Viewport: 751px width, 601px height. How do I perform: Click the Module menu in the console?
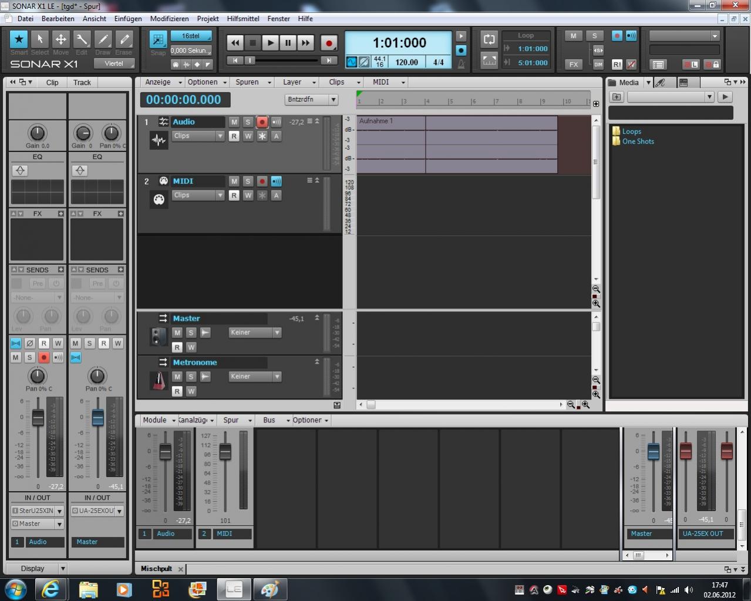pyautogui.click(x=159, y=420)
